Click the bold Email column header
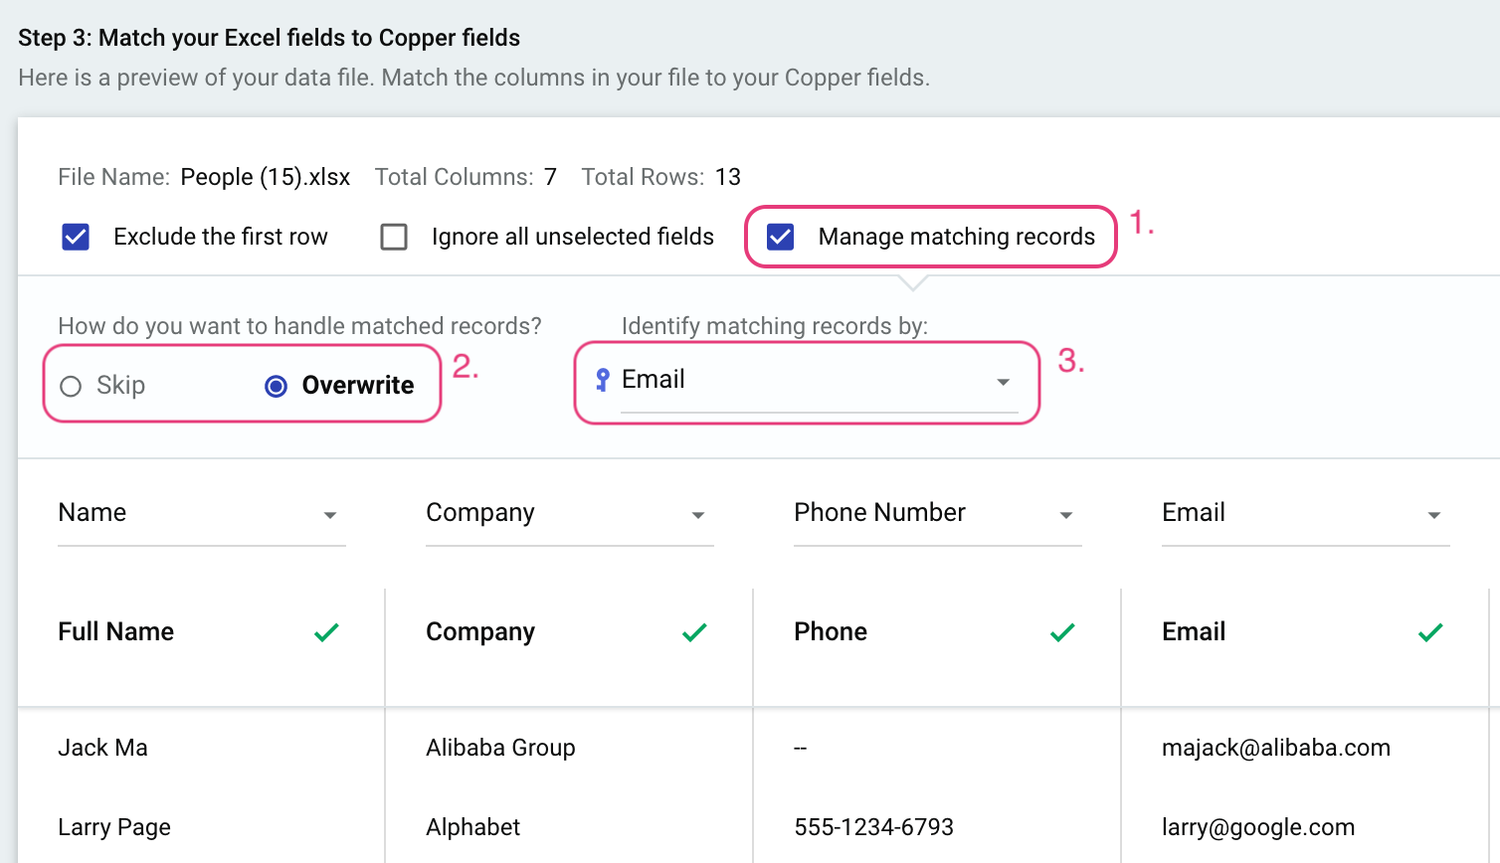This screenshot has width=1500, height=863. (x=1194, y=632)
